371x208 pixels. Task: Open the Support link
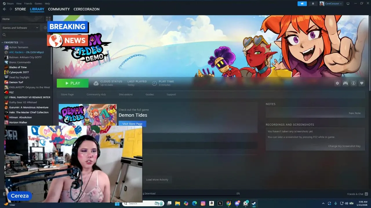(171, 94)
